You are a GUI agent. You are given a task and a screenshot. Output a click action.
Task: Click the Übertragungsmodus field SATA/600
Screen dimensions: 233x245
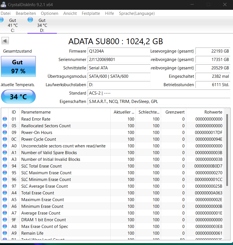(119, 76)
